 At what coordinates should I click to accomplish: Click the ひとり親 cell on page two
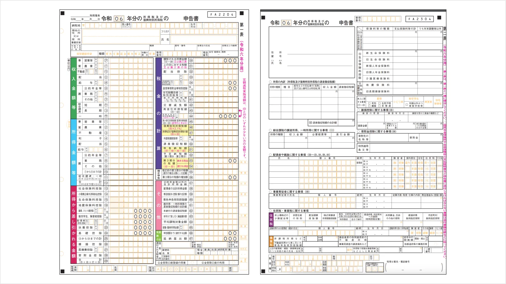click(x=398, y=102)
